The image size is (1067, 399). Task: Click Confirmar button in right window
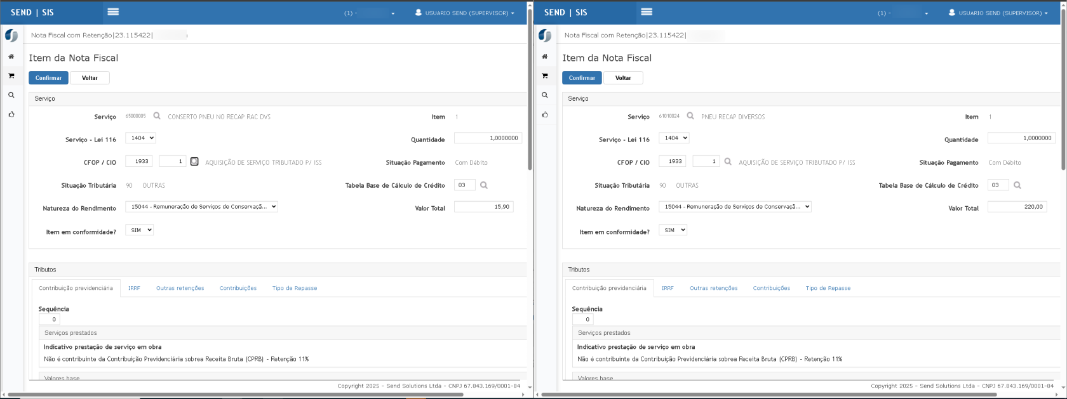[x=582, y=77]
